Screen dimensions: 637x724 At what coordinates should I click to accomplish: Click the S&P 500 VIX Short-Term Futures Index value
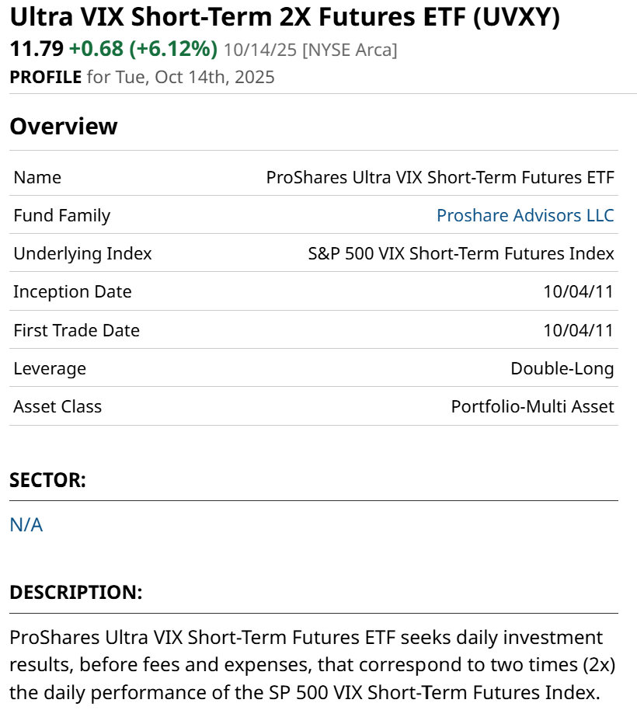[x=461, y=253]
